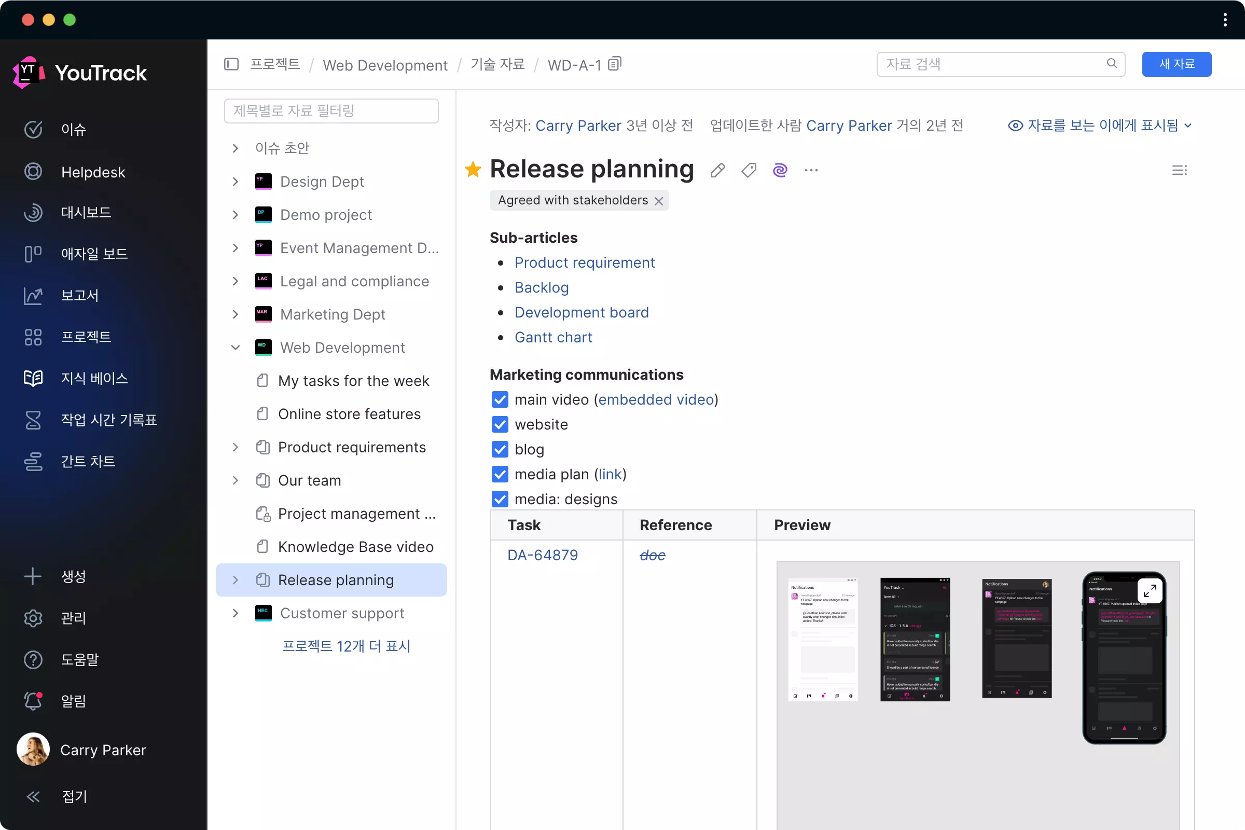Viewport: 1245px width, 830px height.
Task: Toggle the media: designs checkbox
Action: tap(500, 499)
